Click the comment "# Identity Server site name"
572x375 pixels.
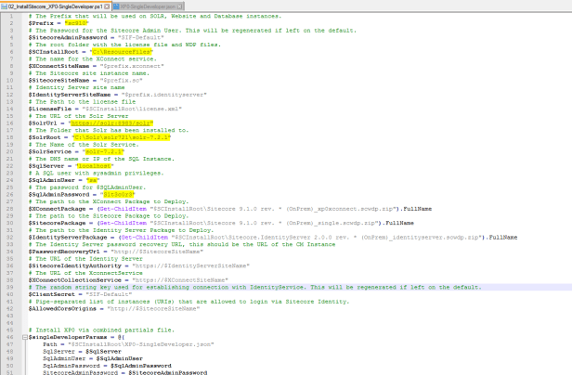click(76, 87)
